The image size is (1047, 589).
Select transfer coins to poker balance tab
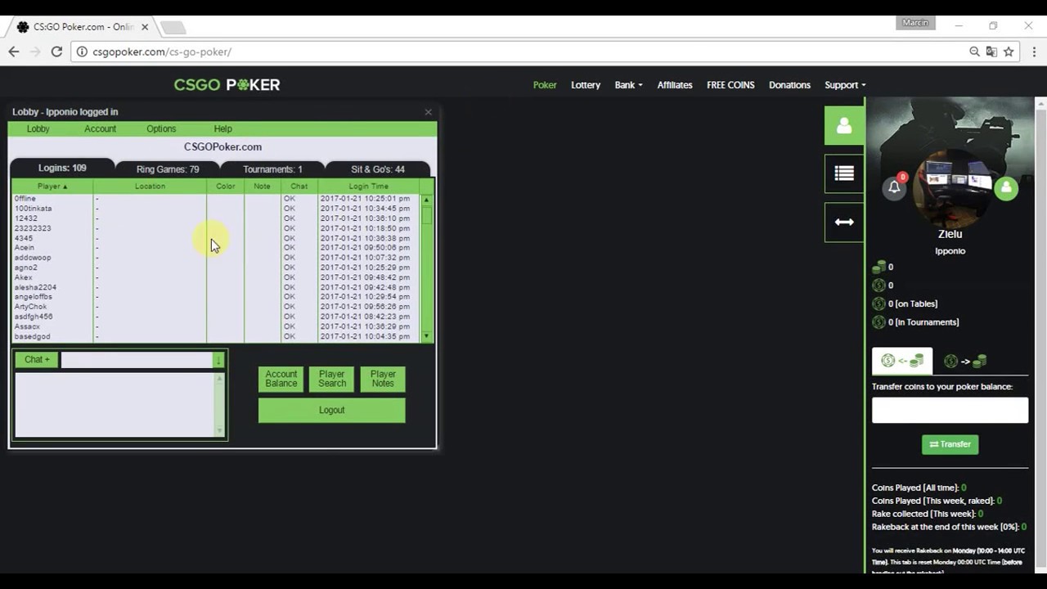[902, 361]
